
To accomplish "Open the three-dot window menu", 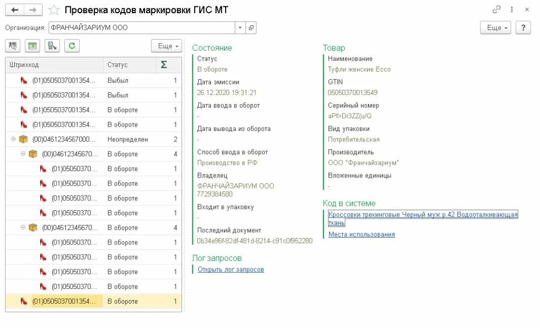I will tap(512, 10).
